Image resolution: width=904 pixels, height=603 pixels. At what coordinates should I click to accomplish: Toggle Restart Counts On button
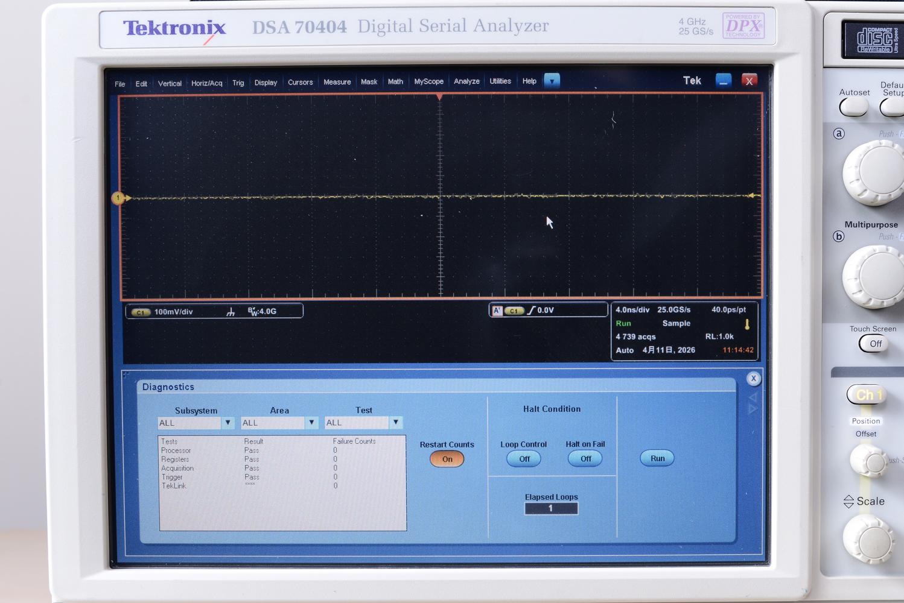[x=447, y=459]
